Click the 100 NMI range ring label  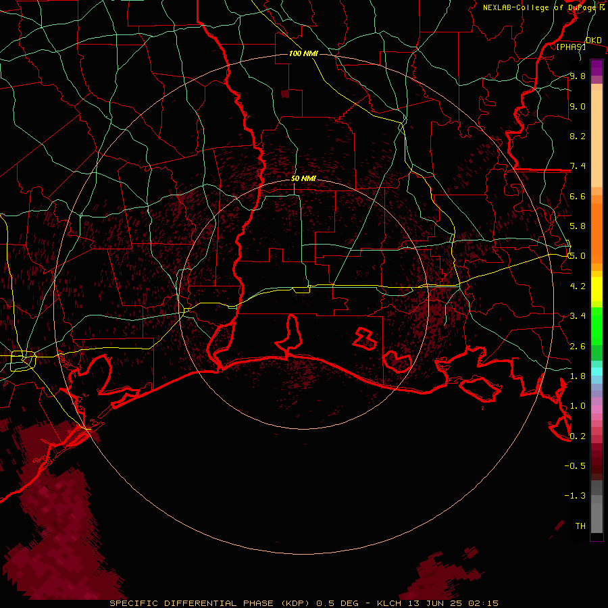point(303,53)
